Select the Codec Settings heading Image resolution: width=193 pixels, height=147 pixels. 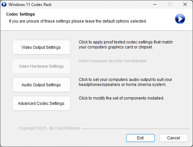click(21, 14)
